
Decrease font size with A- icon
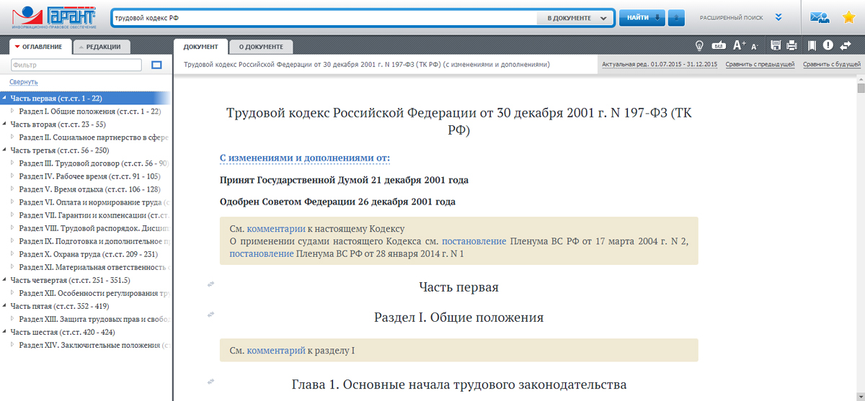click(755, 46)
